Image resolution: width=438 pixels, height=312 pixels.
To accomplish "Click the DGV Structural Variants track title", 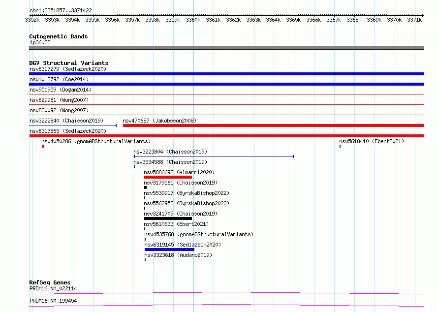I will coord(69,63).
